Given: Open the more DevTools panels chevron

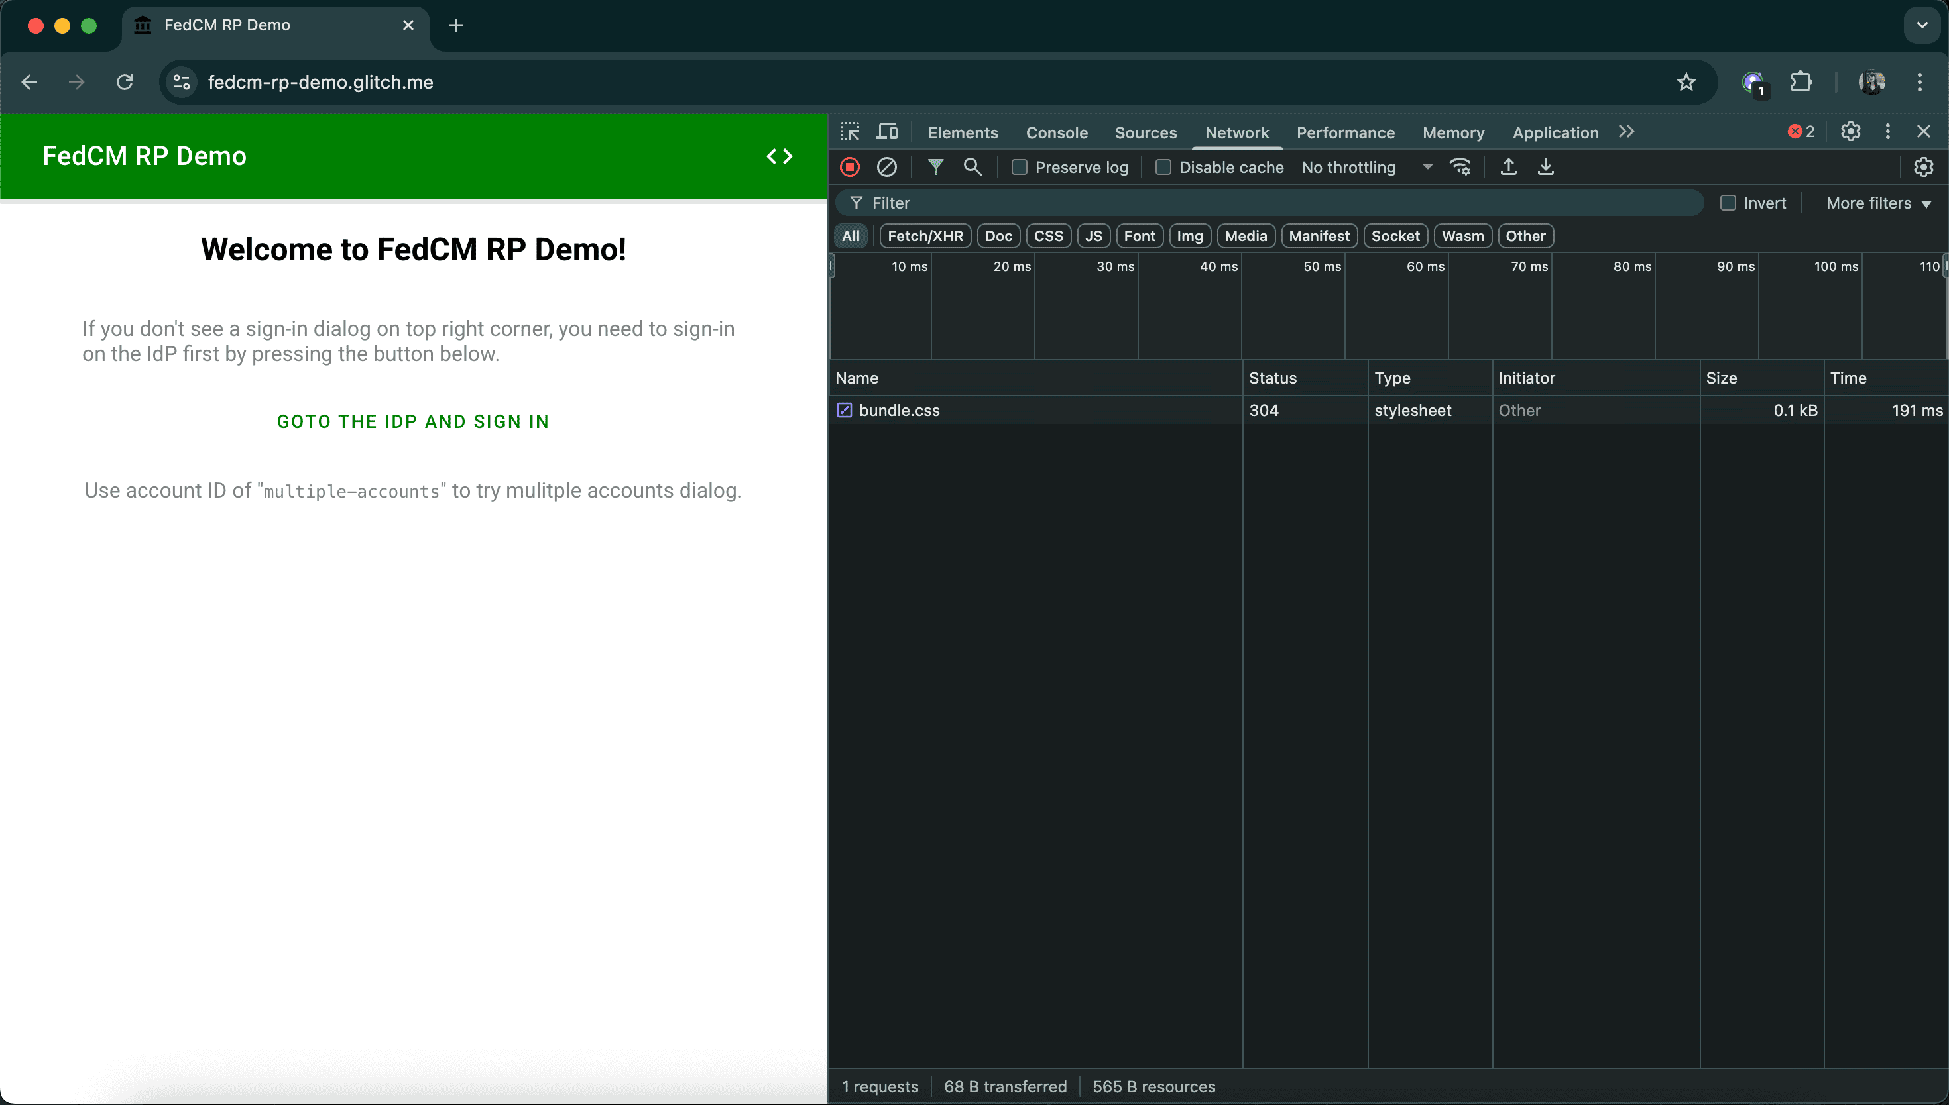Looking at the screenshot, I should click(x=1626, y=131).
